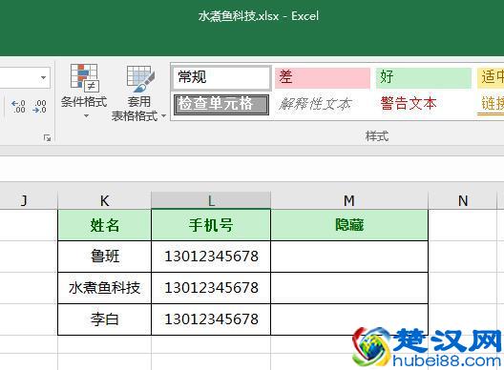Select the 隐藏 header cell
The height and width of the screenshot is (370, 504).
349,225
